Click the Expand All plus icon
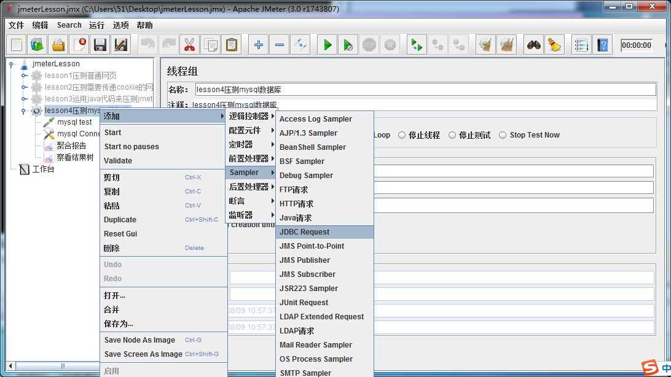Viewport: 671px width, 377px height. click(259, 45)
